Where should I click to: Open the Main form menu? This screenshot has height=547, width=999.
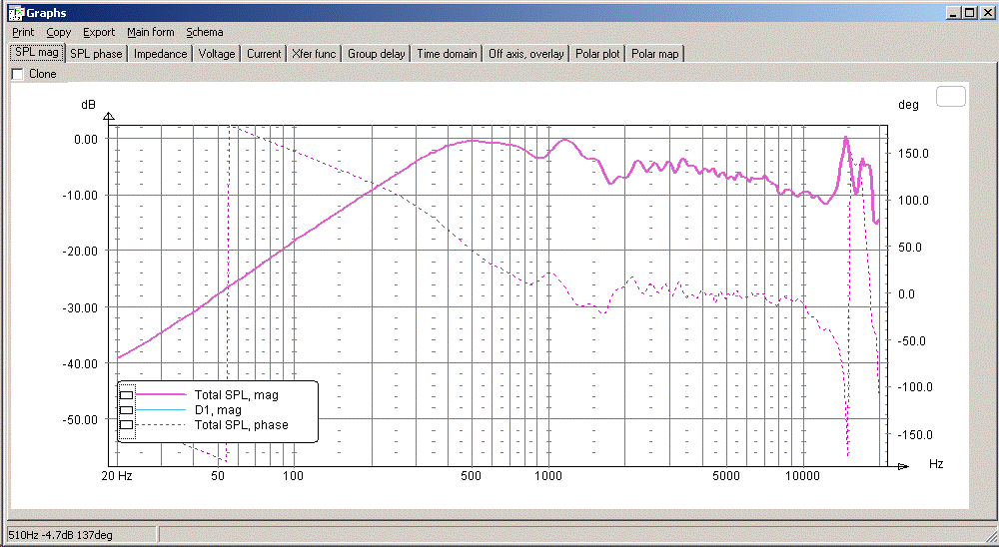tap(151, 32)
